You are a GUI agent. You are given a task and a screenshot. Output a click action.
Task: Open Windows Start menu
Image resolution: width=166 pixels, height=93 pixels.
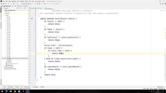tap(2, 91)
